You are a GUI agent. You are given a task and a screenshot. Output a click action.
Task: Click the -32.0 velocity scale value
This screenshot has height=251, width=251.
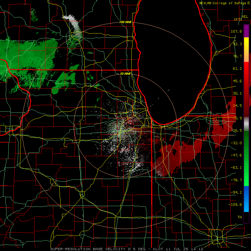point(236,143)
